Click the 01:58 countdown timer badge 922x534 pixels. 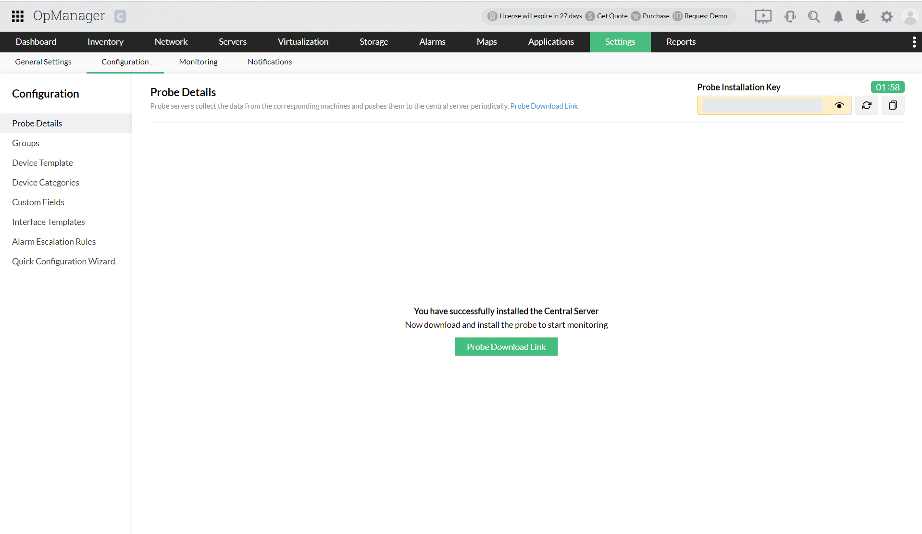click(887, 87)
